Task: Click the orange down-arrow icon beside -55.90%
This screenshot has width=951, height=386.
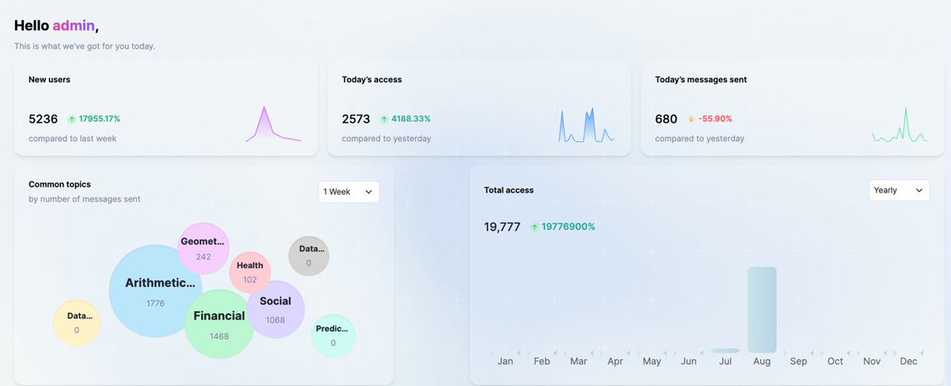Action: point(691,119)
